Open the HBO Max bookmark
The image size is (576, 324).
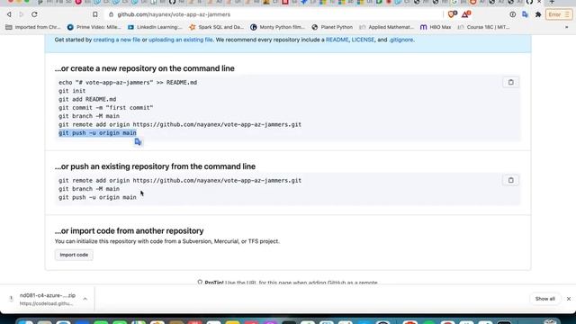coord(436,27)
